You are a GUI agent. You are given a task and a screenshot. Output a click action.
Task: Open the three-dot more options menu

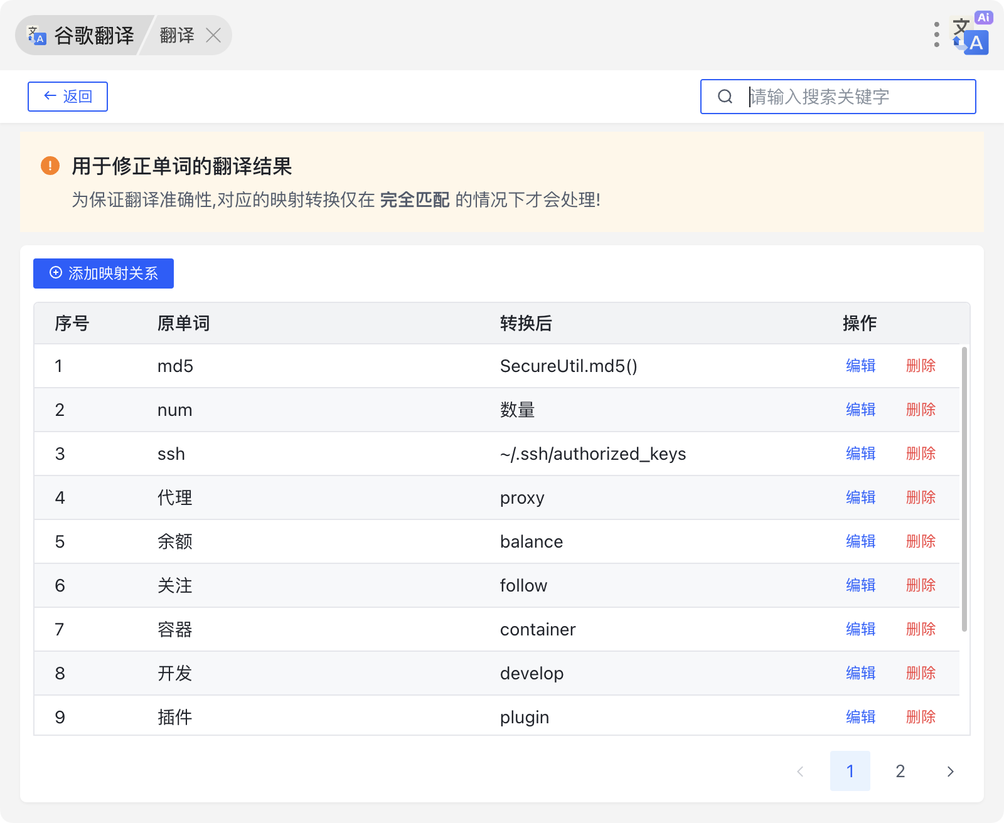click(x=936, y=35)
